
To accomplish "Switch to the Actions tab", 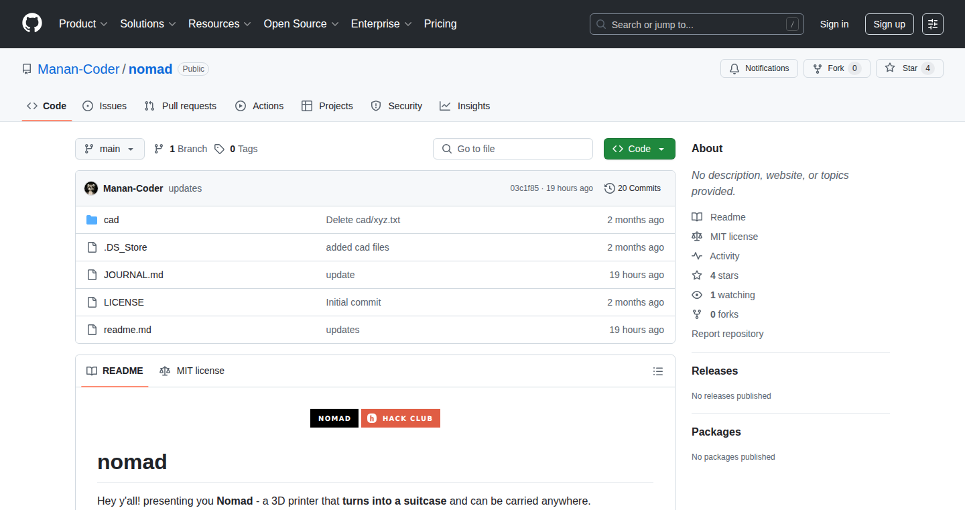I will 259,106.
